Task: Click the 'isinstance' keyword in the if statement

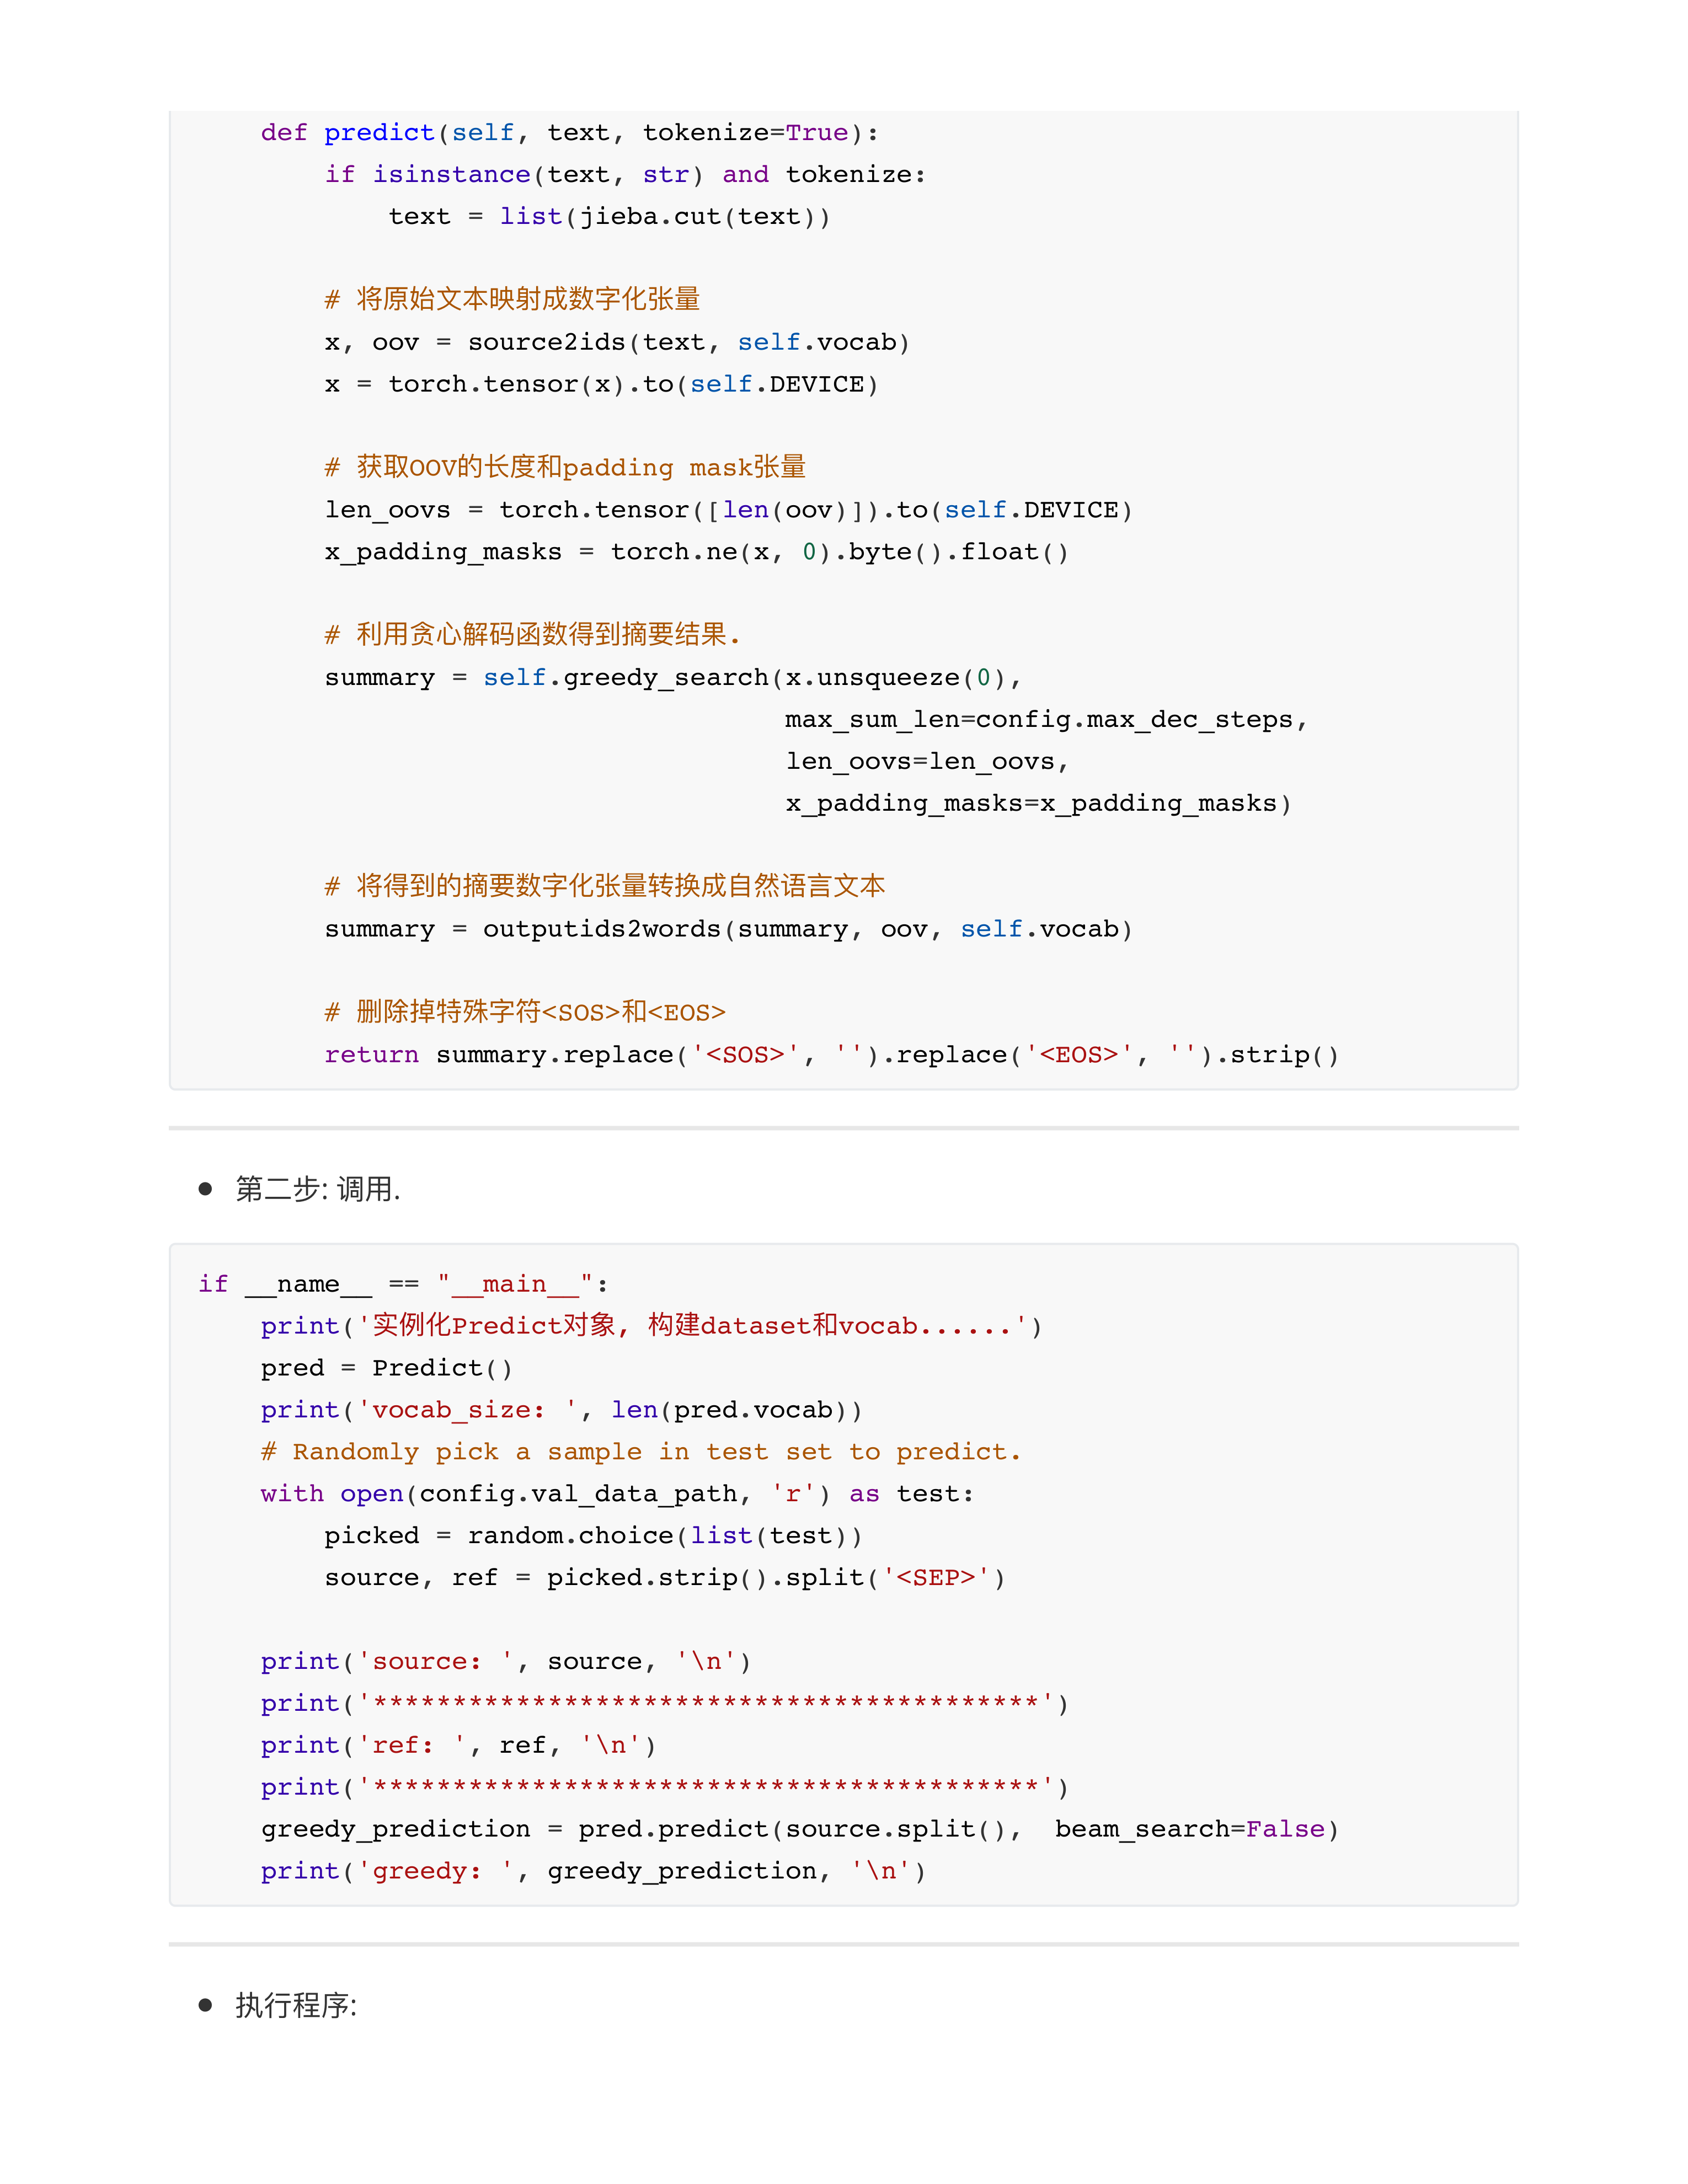Action: [x=451, y=175]
